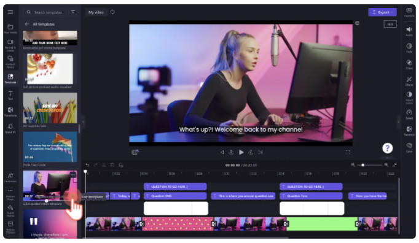Open the Export dropdown button

click(382, 12)
